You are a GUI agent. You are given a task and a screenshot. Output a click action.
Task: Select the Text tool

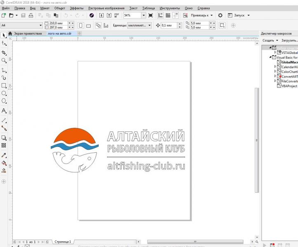pos(4,110)
